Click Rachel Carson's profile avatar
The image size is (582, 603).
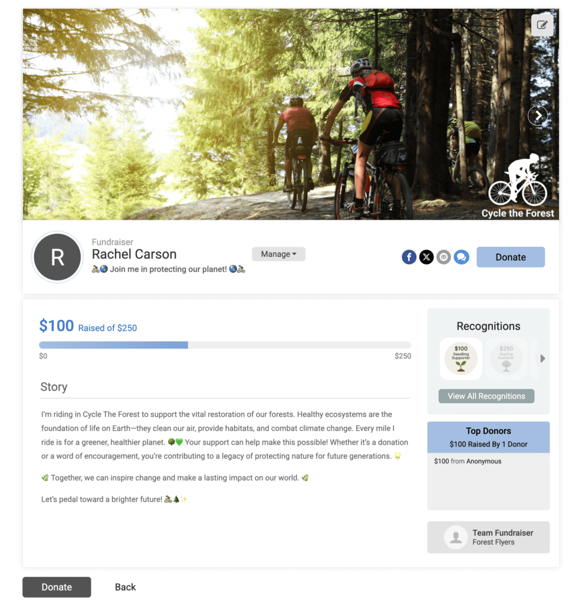point(57,257)
